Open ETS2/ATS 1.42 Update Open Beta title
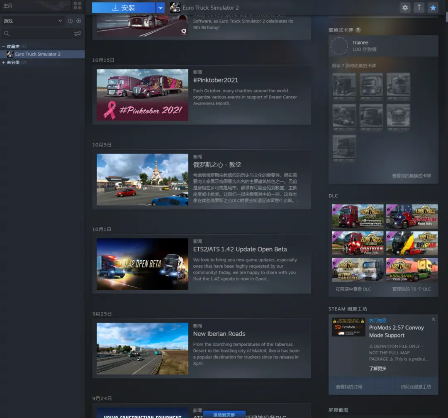 pyautogui.click(x=240, y=249)
